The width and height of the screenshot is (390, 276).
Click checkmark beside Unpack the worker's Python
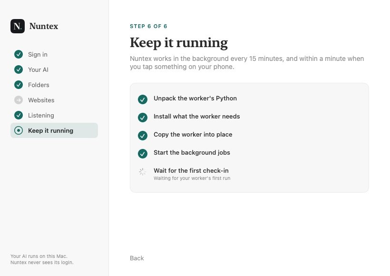pos(143,99)
